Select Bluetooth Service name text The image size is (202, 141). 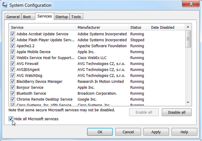click(x=31, y=93)
